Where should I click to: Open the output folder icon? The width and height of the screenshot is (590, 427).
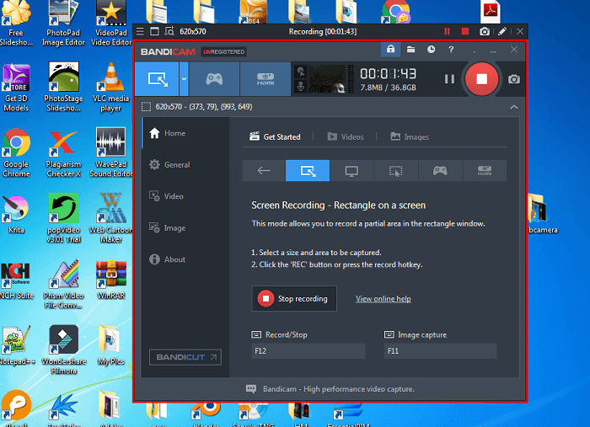411,49
